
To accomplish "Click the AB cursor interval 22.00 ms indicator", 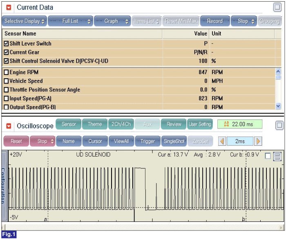I will click(x=240, y=124).
